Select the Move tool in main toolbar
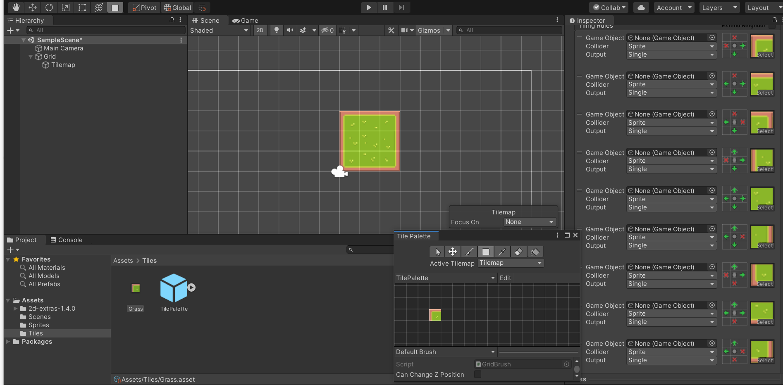Image resolution: width=783 pixels, height=385 pixels. [x=32, y=7]
